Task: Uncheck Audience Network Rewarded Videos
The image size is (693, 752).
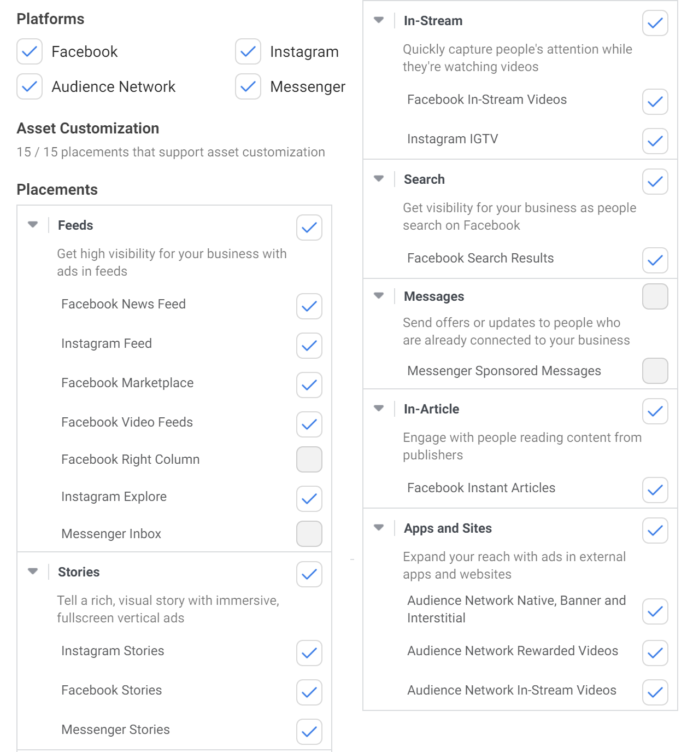Action: 655,653
